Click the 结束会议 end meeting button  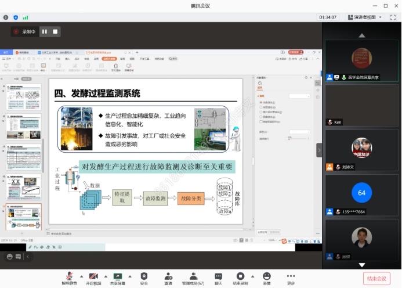coord(376,279)
